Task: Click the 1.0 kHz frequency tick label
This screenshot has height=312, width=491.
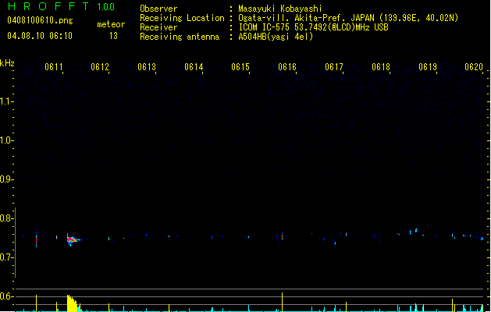Action: pyautogui.click(x=6, y=140)
